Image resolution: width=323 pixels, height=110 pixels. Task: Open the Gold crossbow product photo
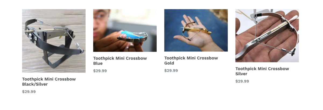coord(196,30)
